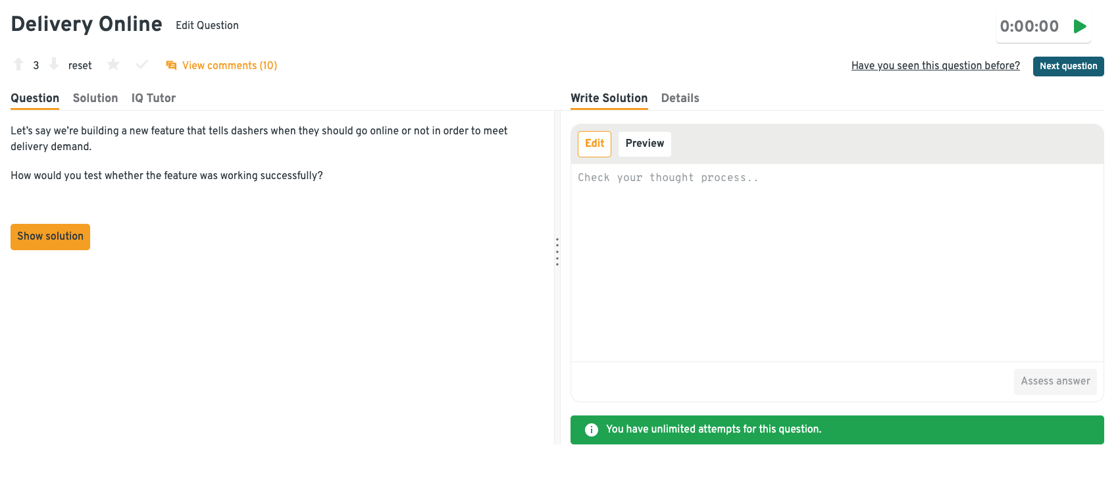Bookmark the question with star icon
Viewport: 1120px width, 478px height.
[113, 65]
